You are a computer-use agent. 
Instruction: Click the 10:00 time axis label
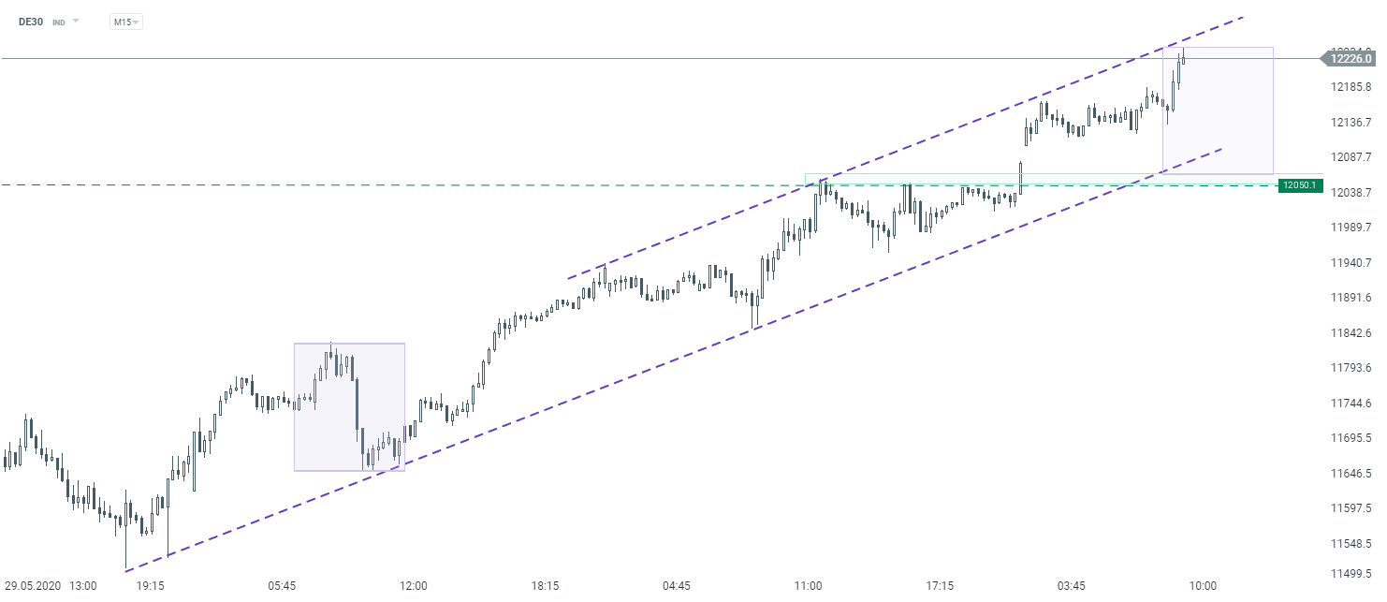pyautogui.click(x=1203, y=586)
